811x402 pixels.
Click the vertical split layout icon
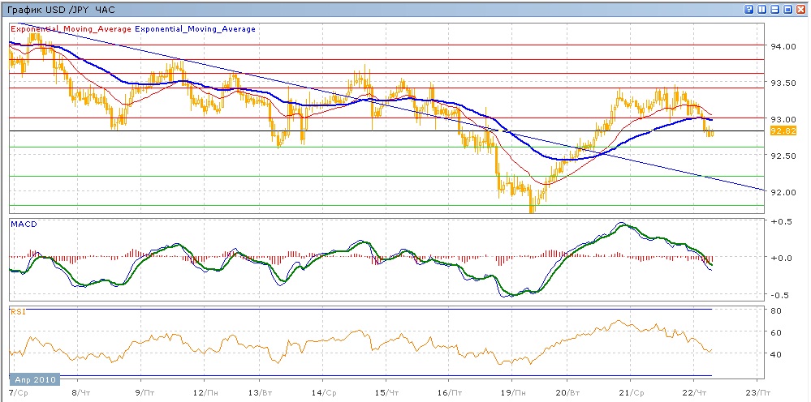[x=761, y=9]
